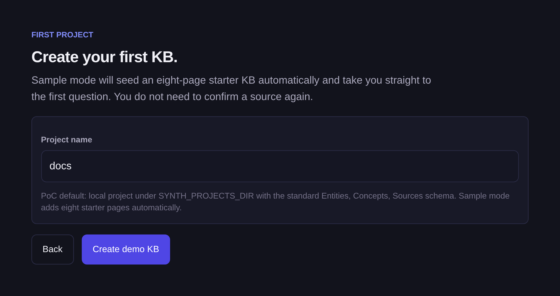Create the demo KB
This screenshot has height=296, width=560.
126,249
